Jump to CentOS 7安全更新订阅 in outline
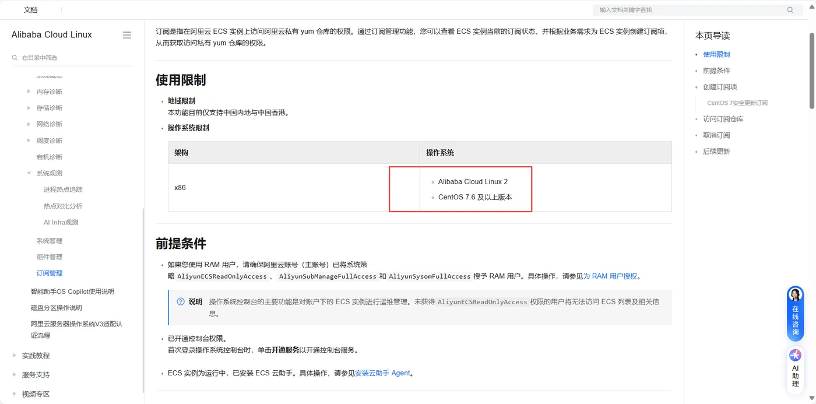This screenshot has width=816, height=404. tap(737, 103)
